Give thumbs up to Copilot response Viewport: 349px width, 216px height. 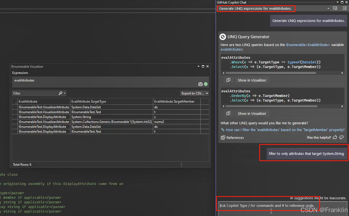pyautogui.click(x=335, y=137)
